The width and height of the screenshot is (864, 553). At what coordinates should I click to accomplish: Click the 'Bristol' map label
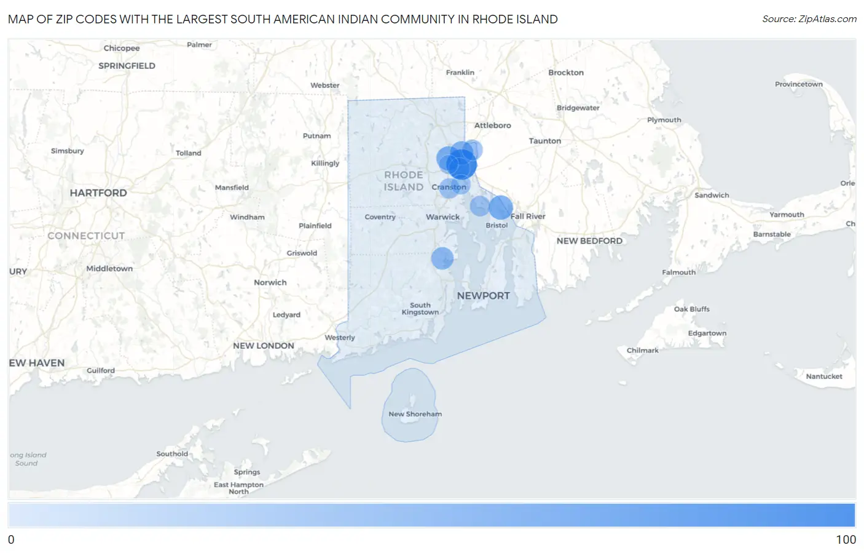pos(497,226)
